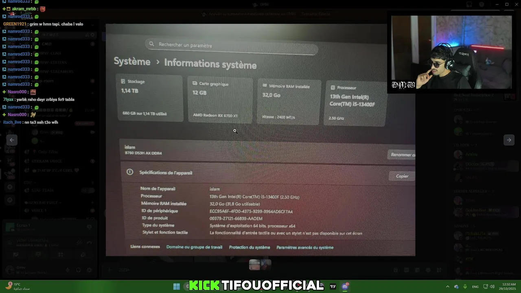521x293 pixels.
Task: Toggle the Discord mute microphone button
Action: (68, 270)
